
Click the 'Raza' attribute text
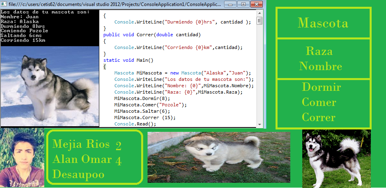319,51
